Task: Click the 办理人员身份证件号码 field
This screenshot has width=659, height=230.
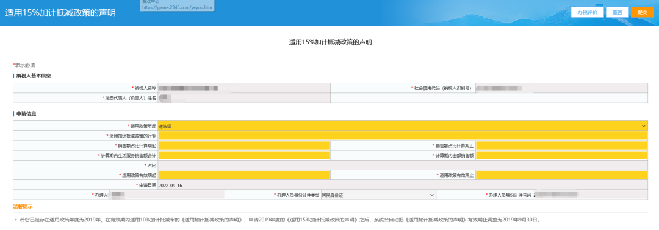Action: [x=590, y=195]
